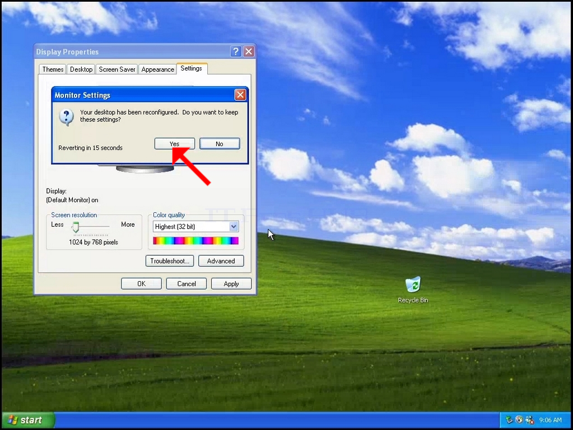Go to the Appearance tab
573x430 pixels.
coord(157,69)
